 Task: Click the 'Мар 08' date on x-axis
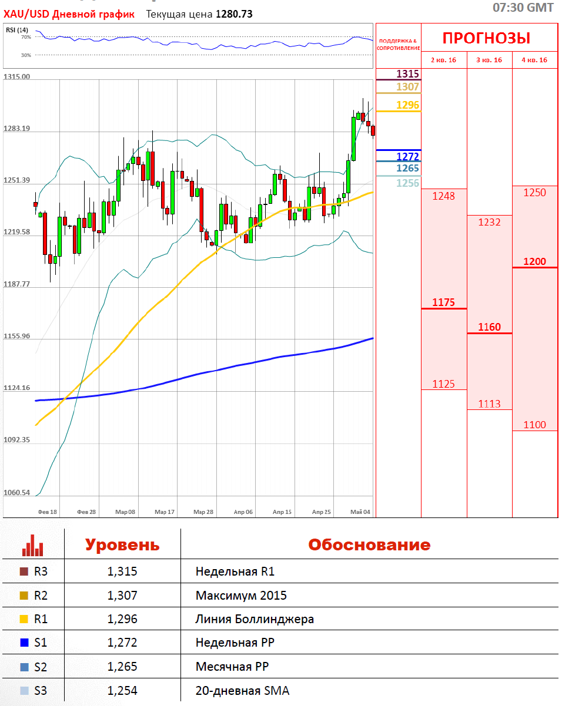125,512
